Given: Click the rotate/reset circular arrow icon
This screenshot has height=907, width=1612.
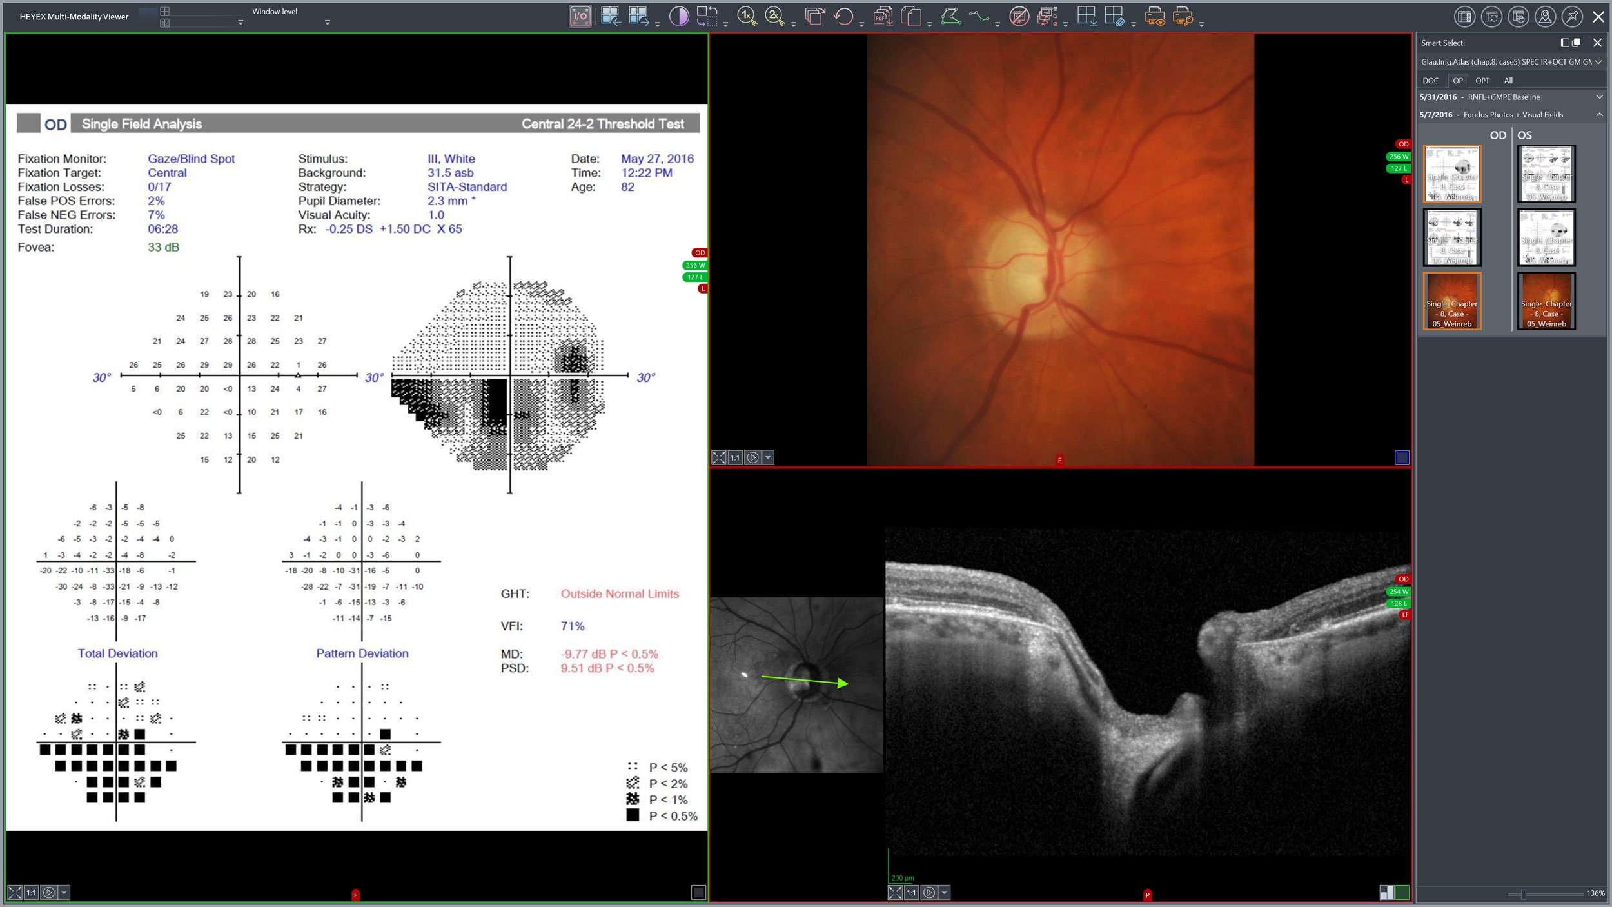Looking at the screenshot, I should [x=843, y=16].
